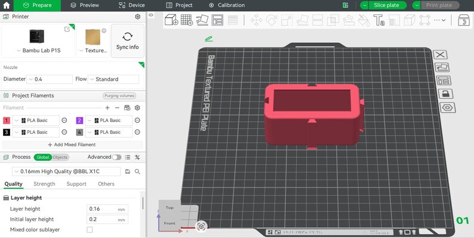Click the Purging volumes button
Viewport: 474px width, 238px height.
[119, 96]
